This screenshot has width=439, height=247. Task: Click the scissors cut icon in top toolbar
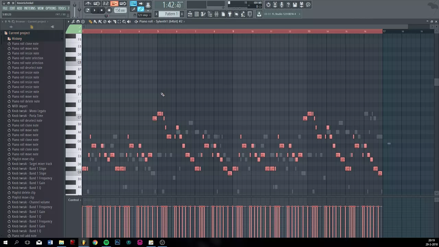275,5
